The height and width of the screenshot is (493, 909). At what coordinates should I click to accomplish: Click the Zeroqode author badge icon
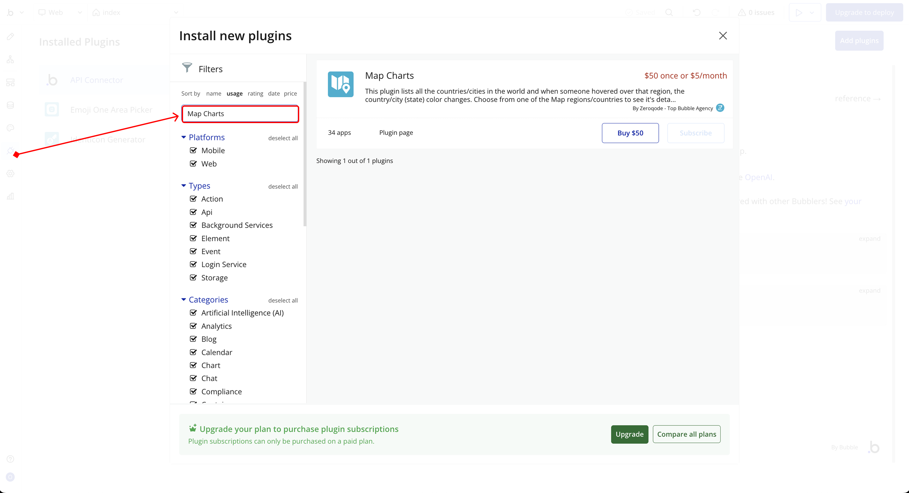tap(720, 108)
